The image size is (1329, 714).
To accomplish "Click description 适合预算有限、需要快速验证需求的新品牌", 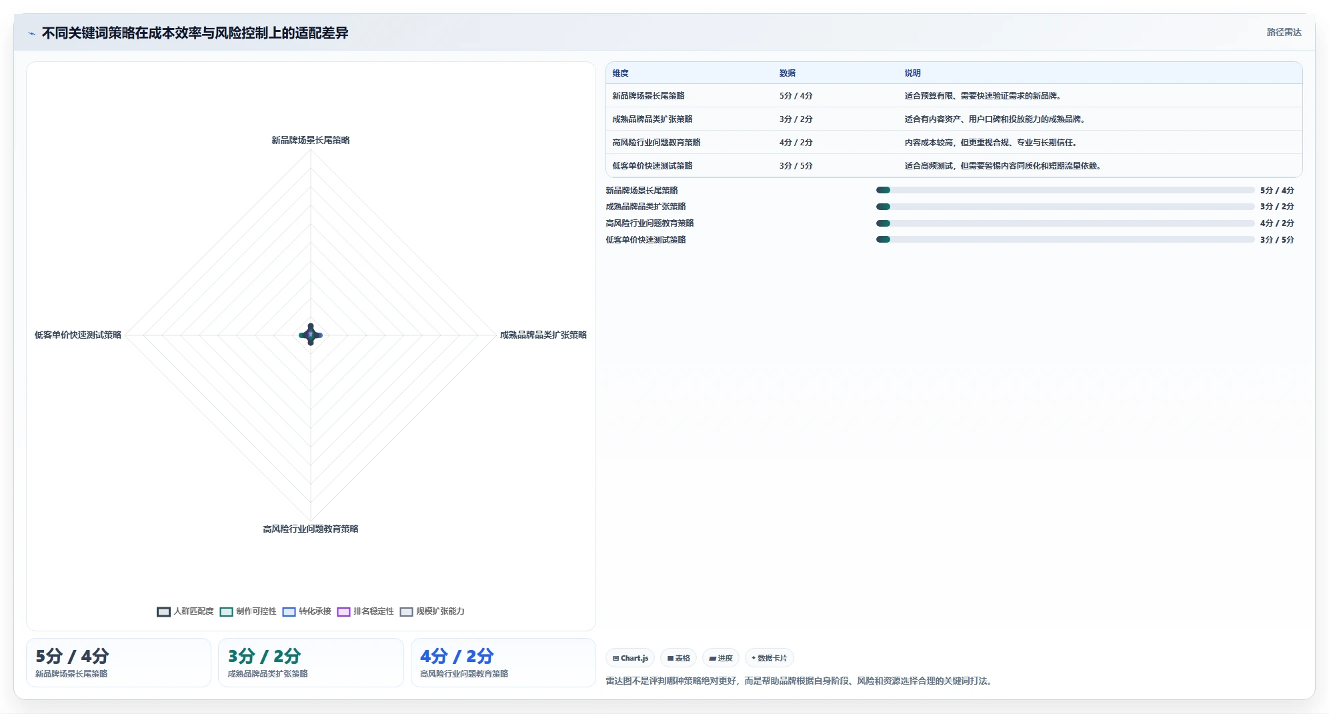I will pyautogui.click(x=982, y=96).
